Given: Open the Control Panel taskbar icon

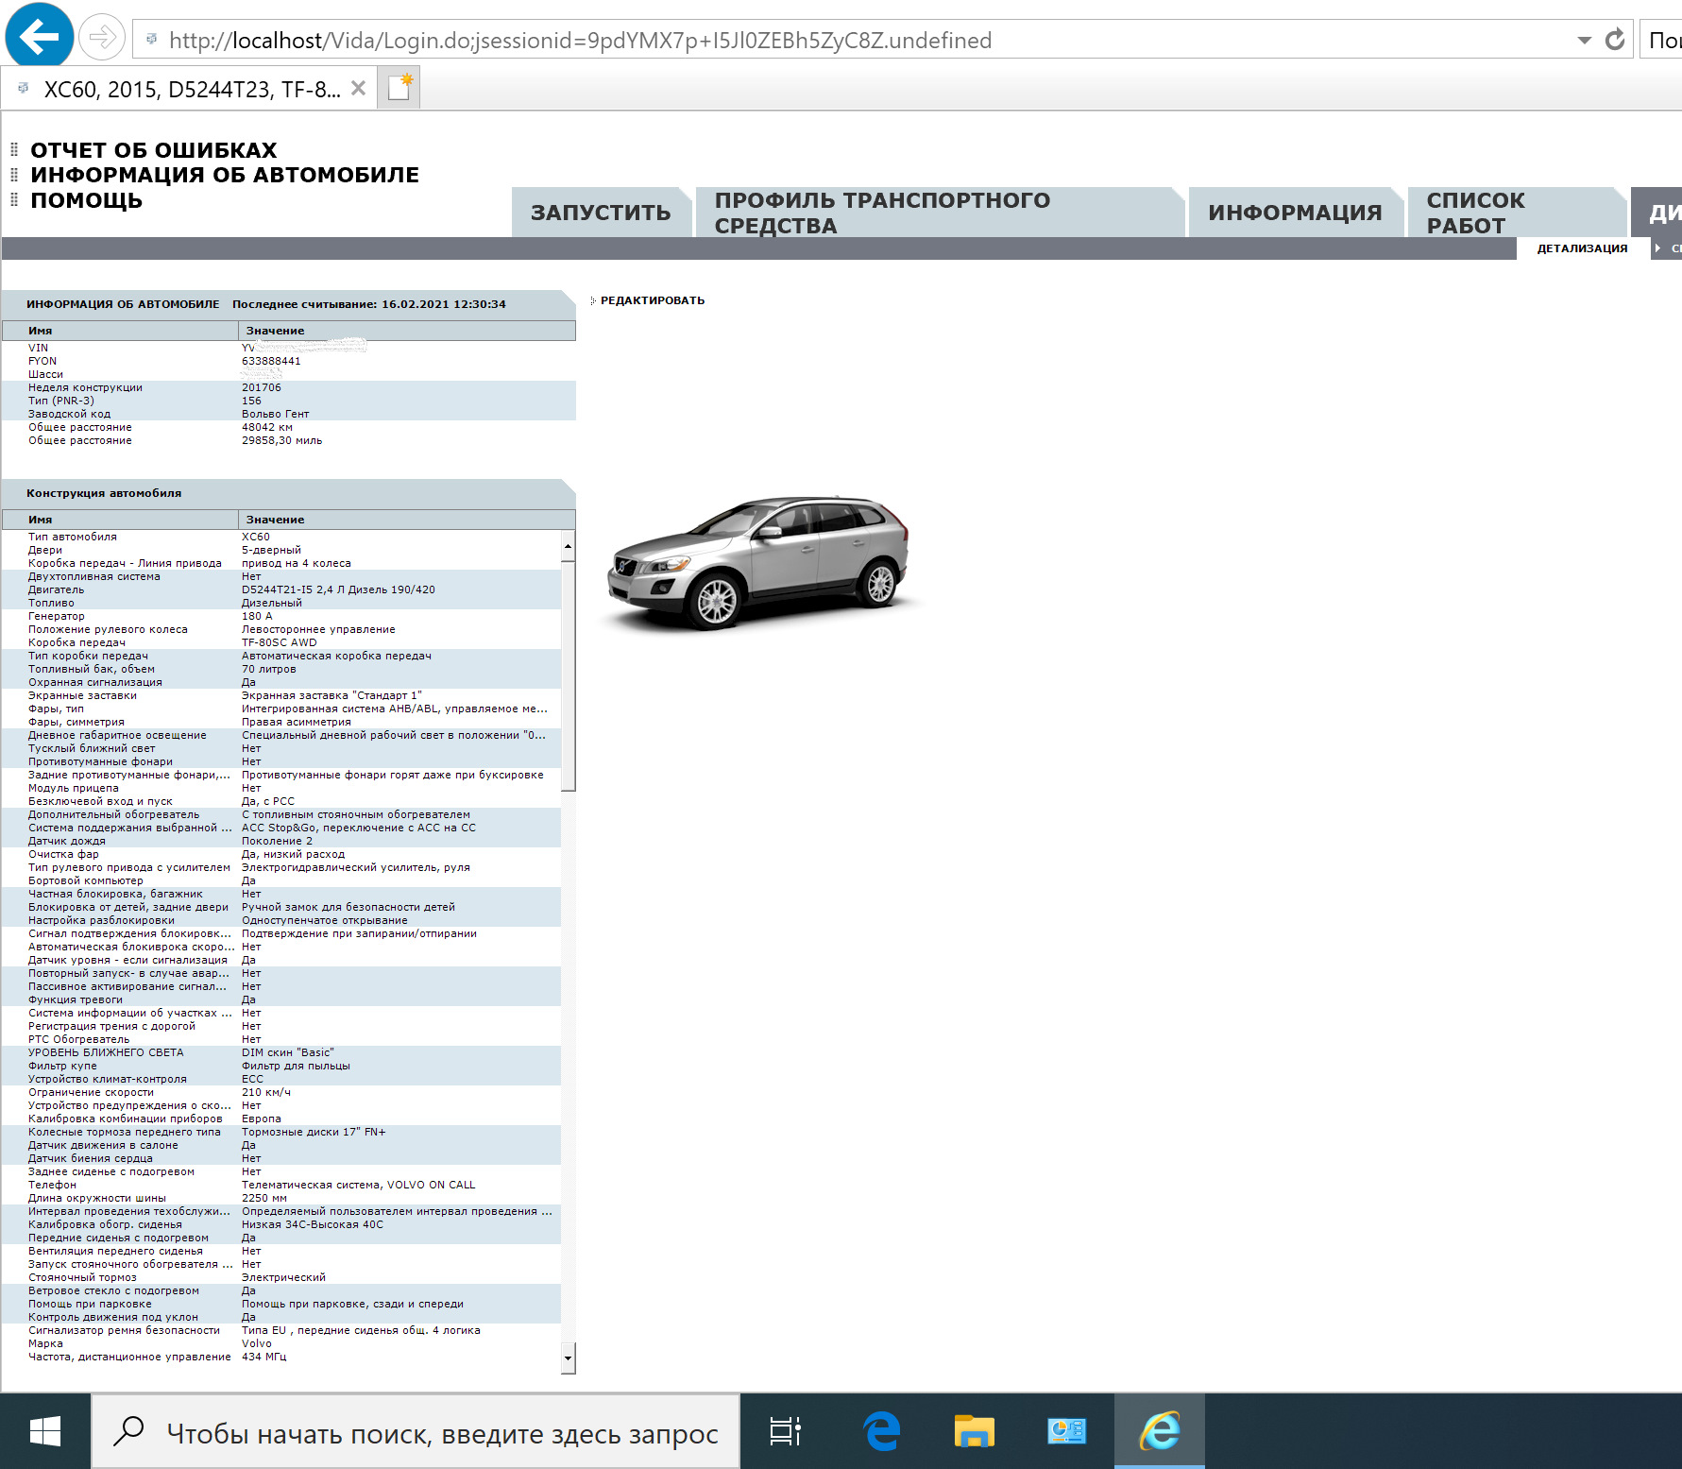Looking at the screenshot, I should click(1066, 1432).
